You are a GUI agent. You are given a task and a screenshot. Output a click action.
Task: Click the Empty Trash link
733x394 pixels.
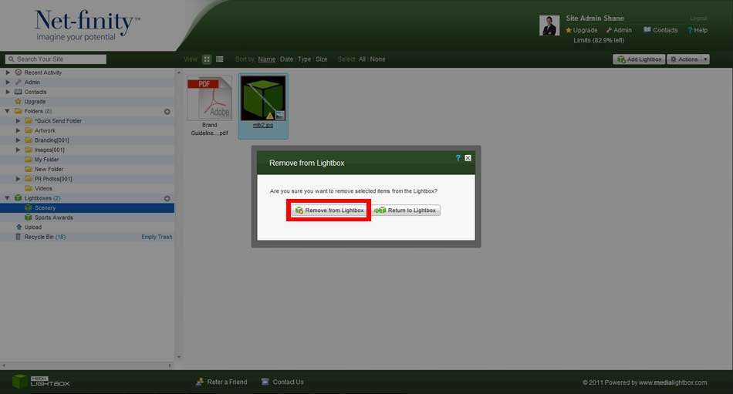tap(157, 237)
